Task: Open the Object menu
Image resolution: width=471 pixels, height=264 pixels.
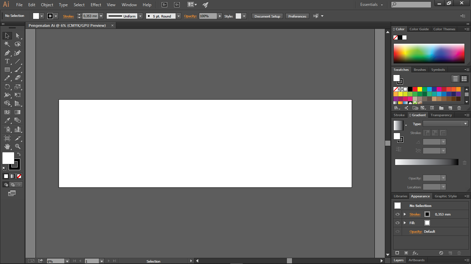Action: pyautogui.click(x=47, y=5)
